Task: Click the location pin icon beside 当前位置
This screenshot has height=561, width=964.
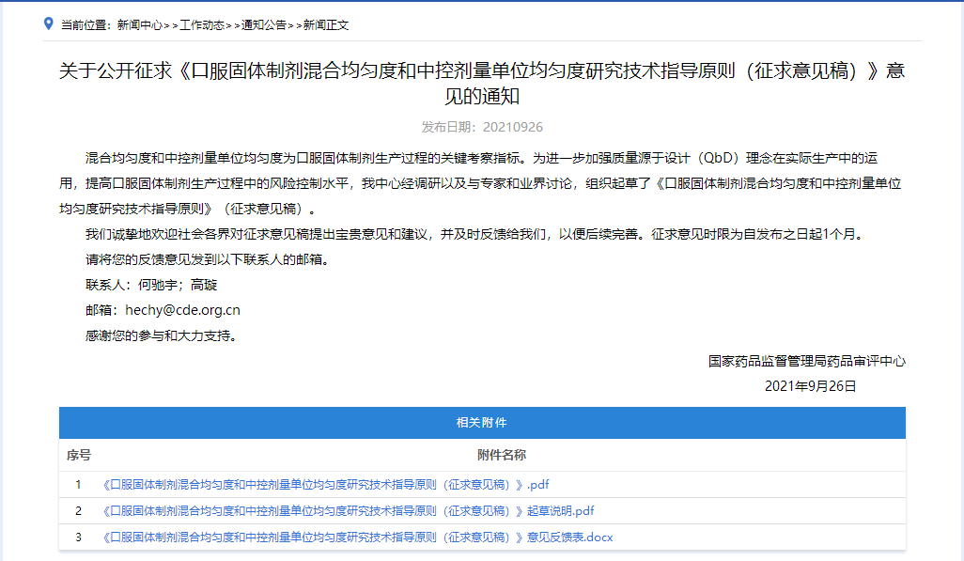Action: [x=49, y=23]
